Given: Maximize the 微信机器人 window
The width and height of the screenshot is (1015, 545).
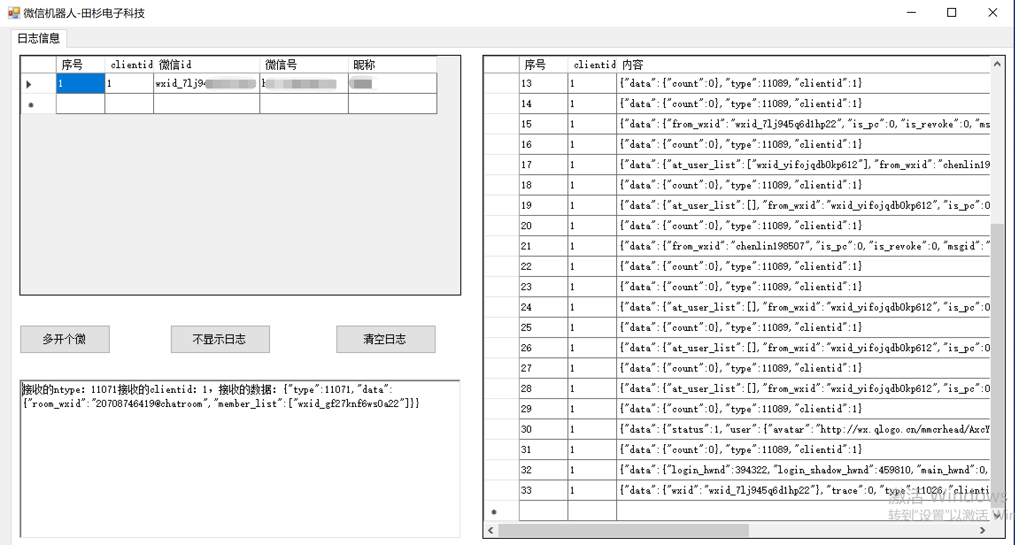Looking at the screenshot, I should pyautogui.click(x=952, y=13).
